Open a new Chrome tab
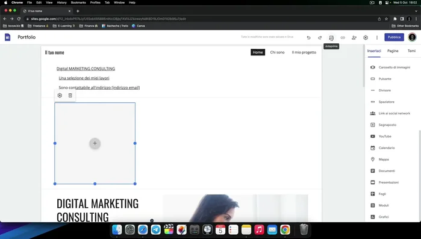 tap(78, 11)
